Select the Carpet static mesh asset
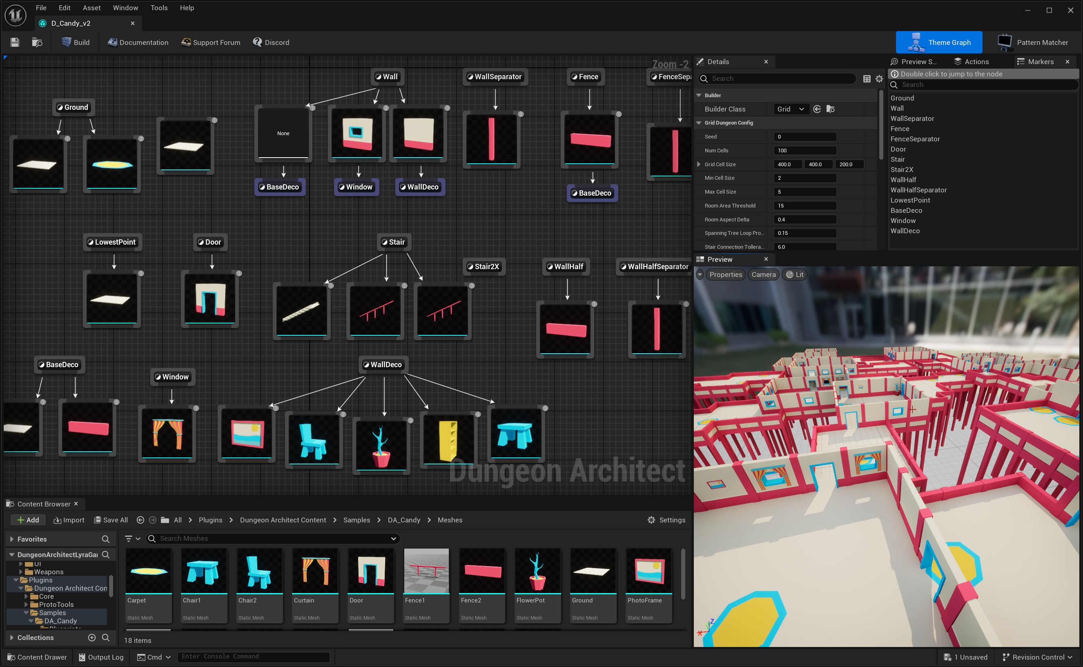The width and height of the screenshot is (1083, 667). (149, 585)
